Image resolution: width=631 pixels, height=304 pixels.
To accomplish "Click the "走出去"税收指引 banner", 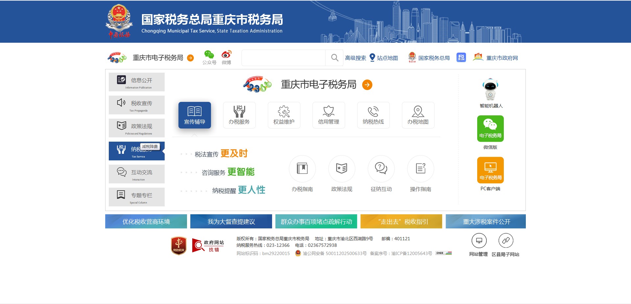I will (x=401, y=221).
